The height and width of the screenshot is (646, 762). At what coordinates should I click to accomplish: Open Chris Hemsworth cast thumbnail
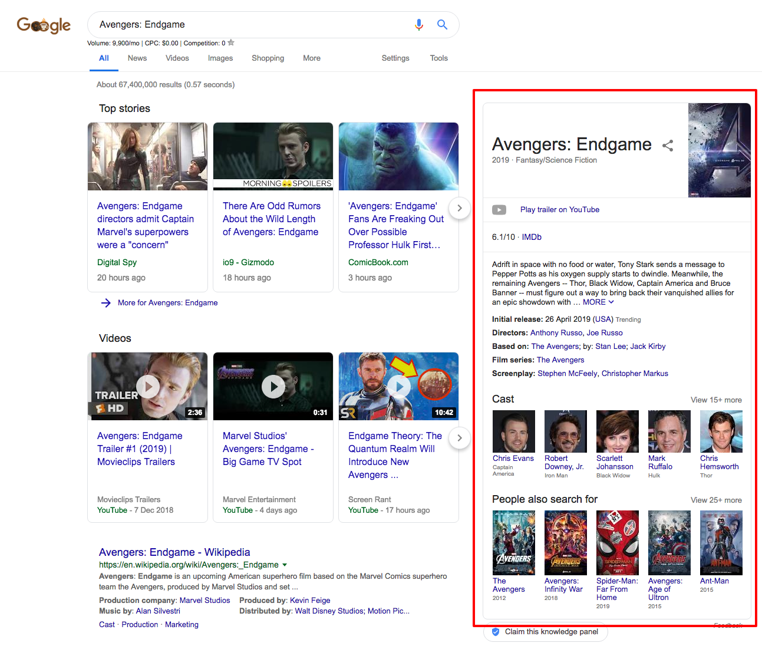(x=721, y=431)
